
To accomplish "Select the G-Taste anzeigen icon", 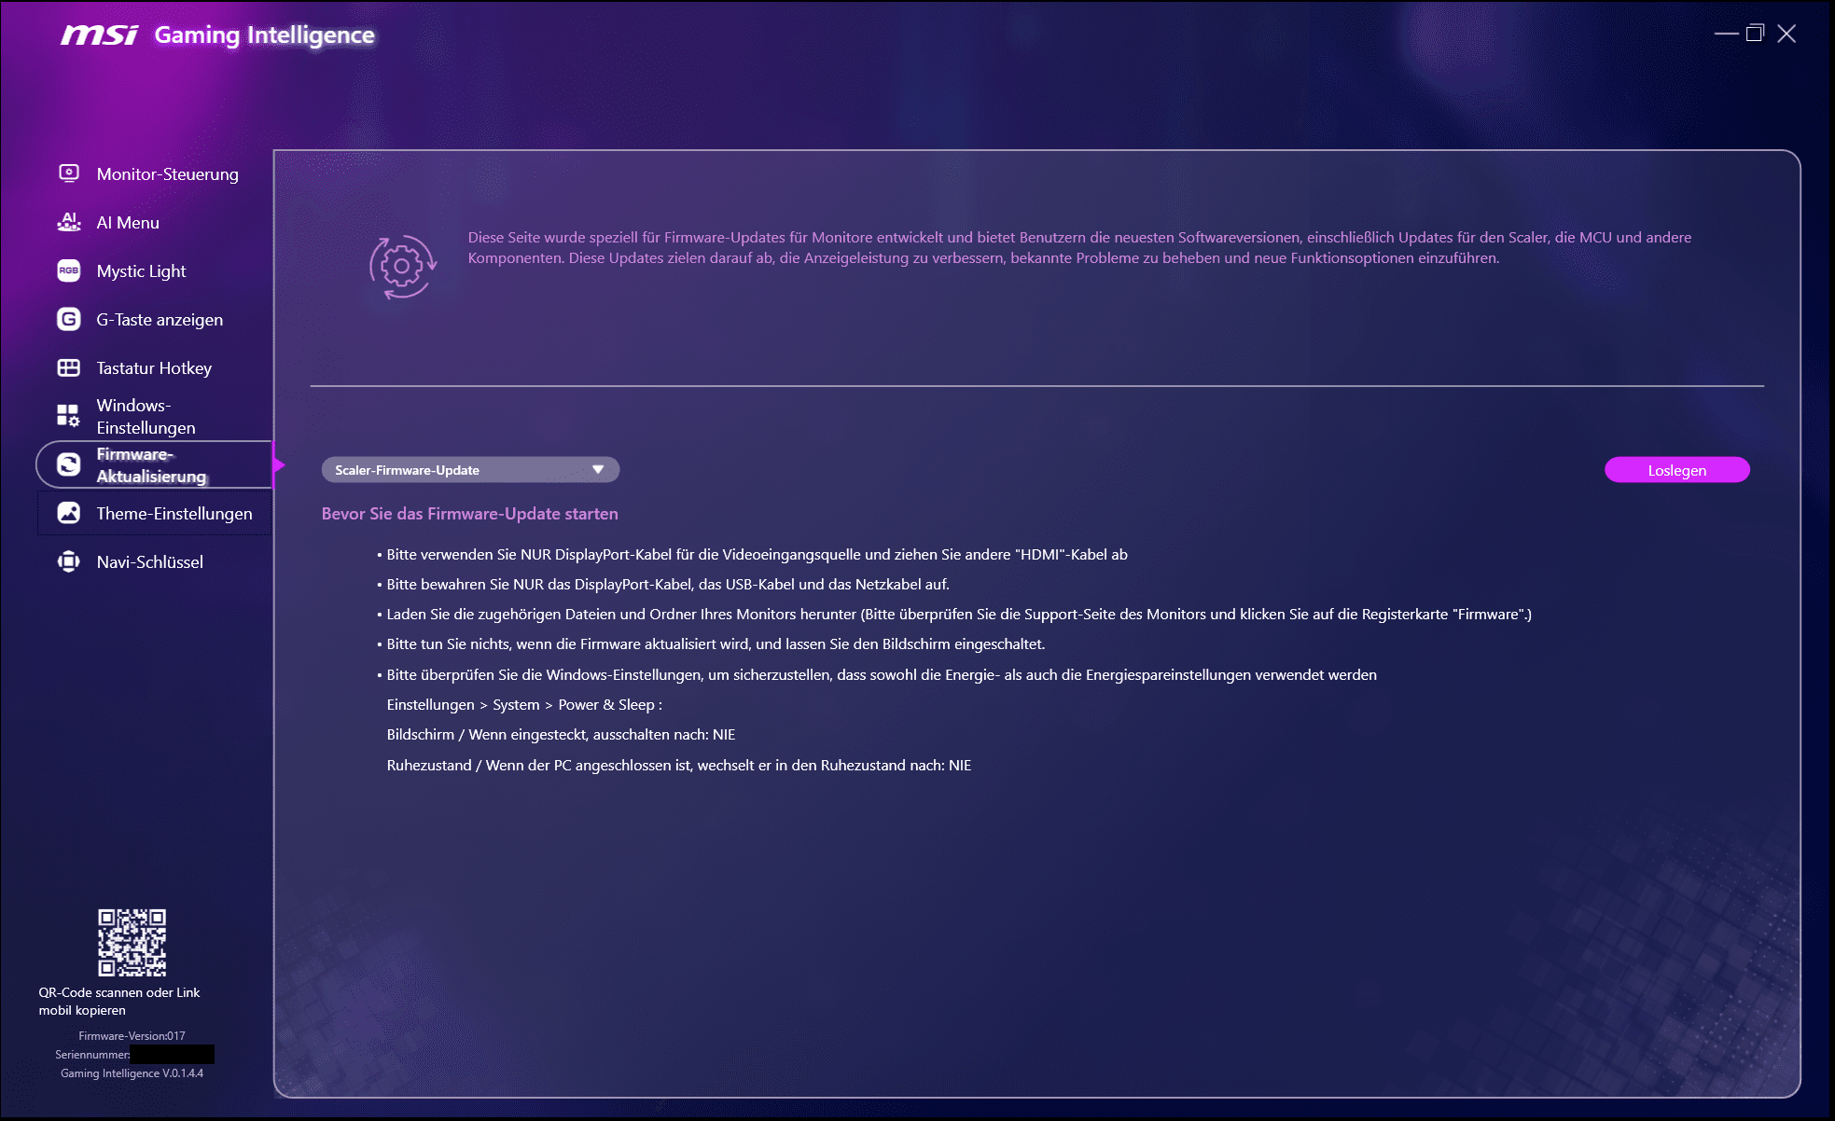I will (69, 319).
